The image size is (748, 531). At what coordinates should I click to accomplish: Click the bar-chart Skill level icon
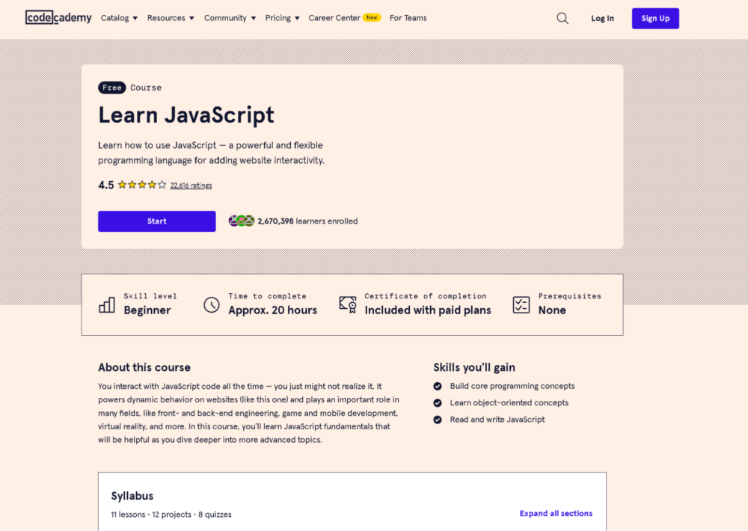(x=106, y=304)
